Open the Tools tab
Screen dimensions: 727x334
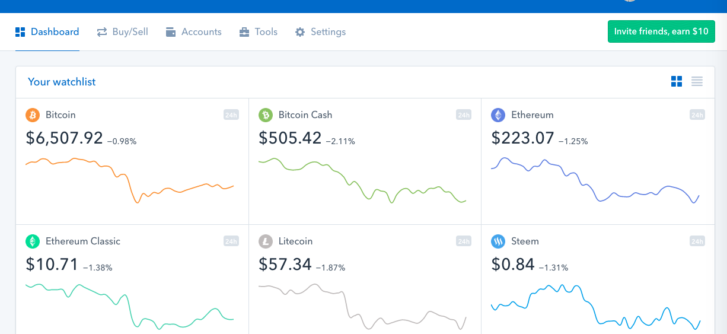coord(258,32)
